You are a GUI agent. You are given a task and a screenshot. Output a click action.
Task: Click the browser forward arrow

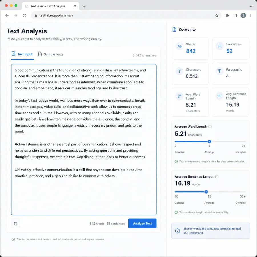point(16,15)
